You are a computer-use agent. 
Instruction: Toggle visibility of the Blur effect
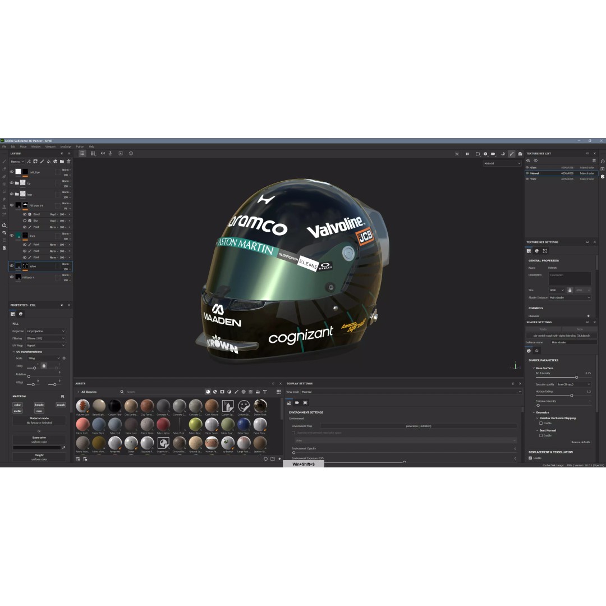click(x=25, y=221)
